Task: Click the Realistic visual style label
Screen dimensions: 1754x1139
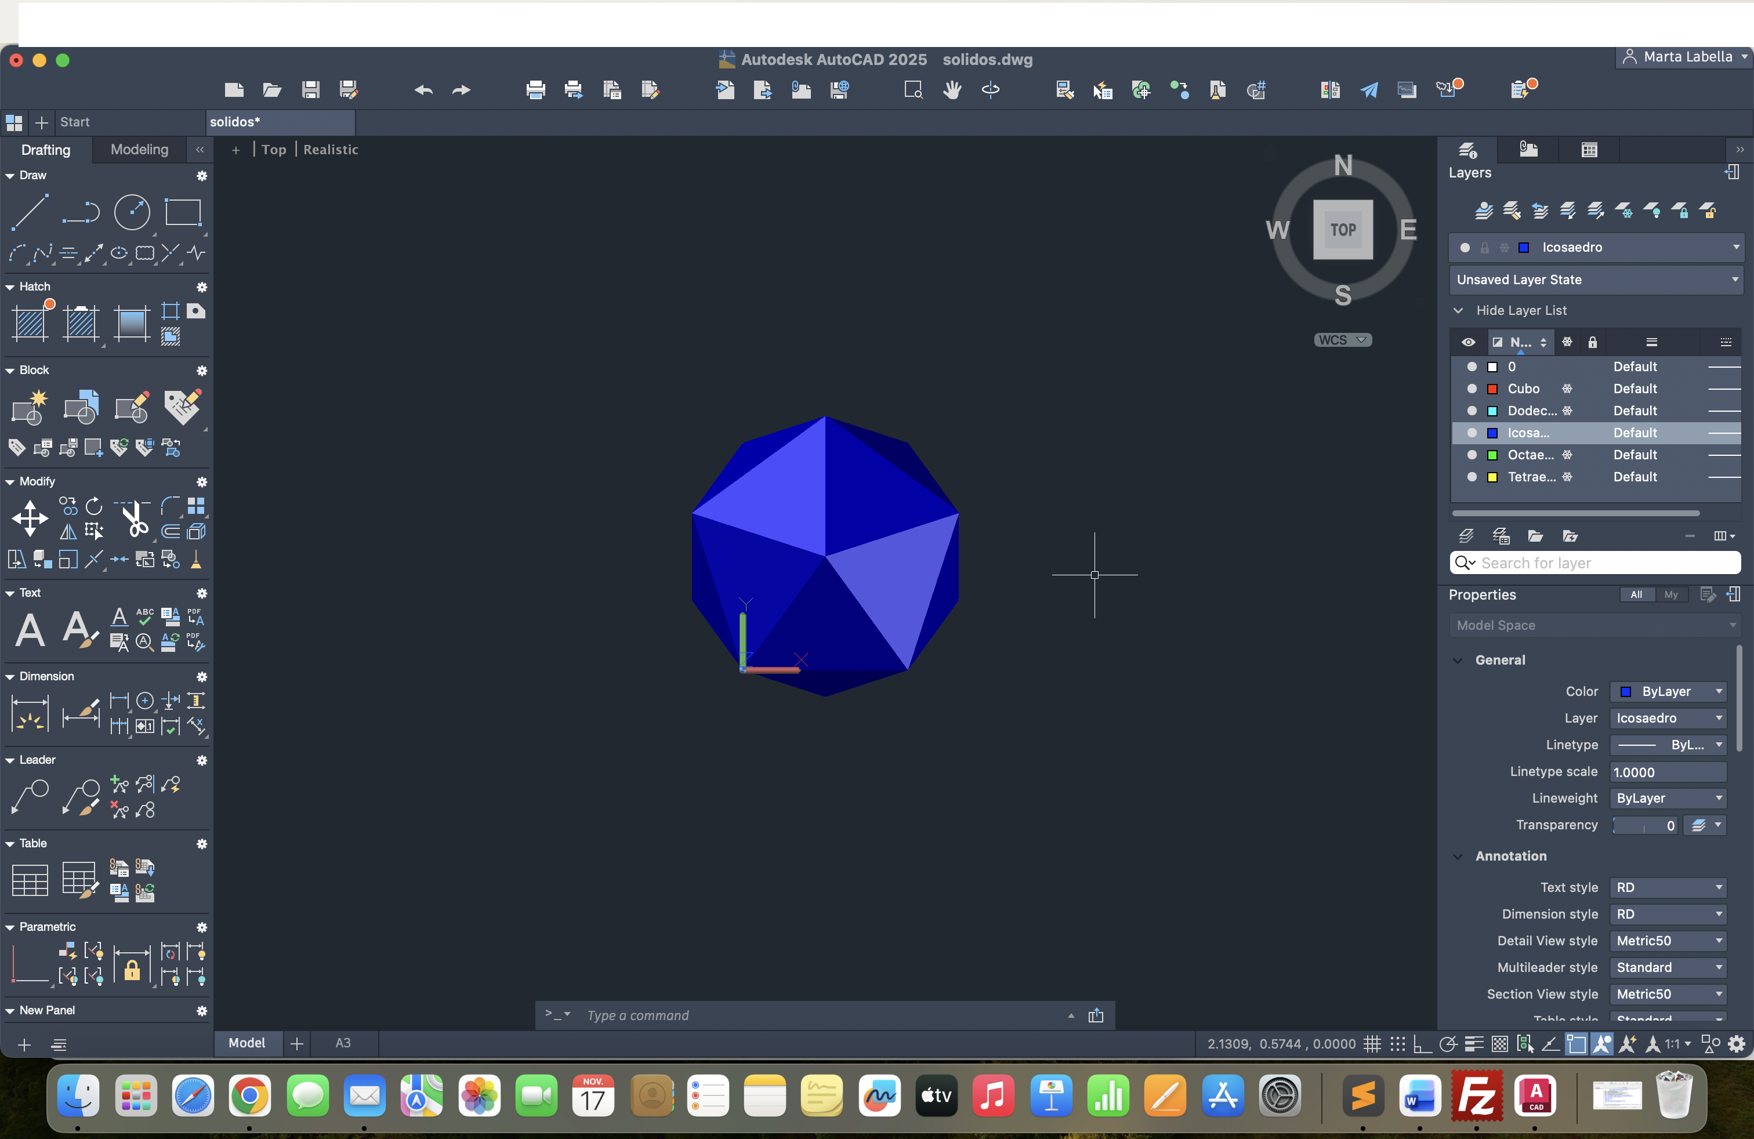Action: point(330,150)
